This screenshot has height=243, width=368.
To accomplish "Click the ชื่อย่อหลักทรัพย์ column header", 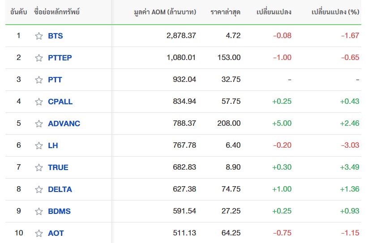I will click(58, 12).
